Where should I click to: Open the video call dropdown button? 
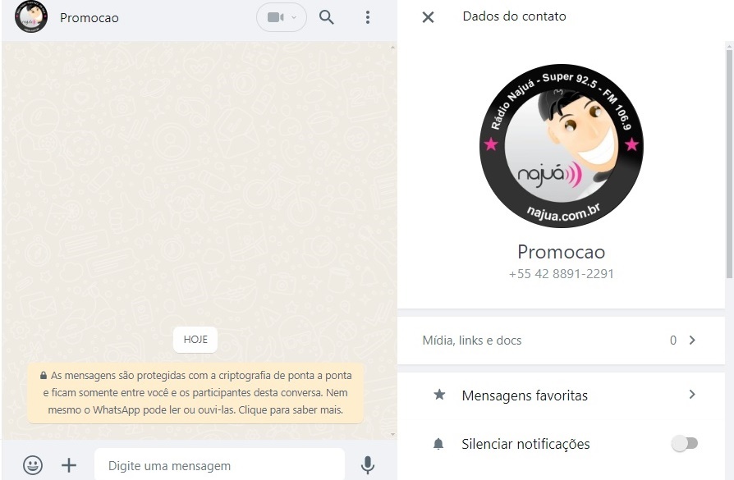click(x=281, y=17)
